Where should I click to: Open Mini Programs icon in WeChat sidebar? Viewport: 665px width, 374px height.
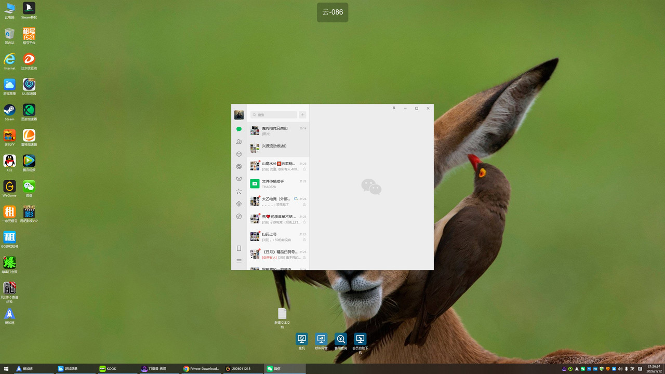click(239, 216)
